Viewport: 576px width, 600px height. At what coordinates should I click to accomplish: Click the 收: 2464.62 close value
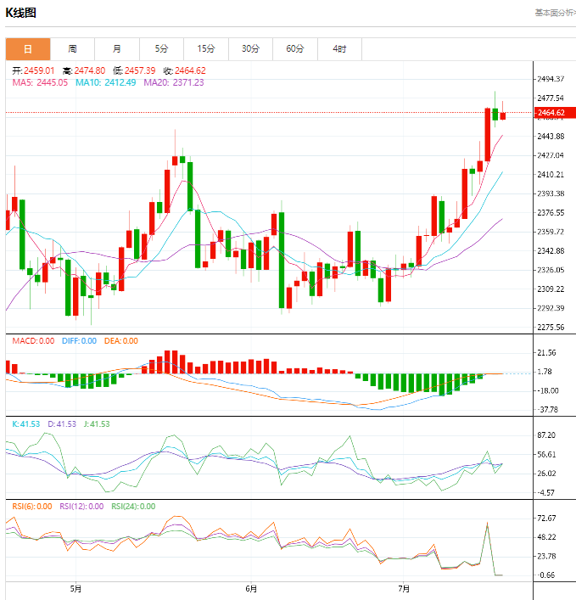(185, 70)
